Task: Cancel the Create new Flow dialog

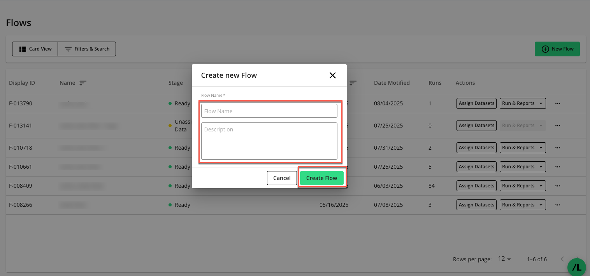Action: point(282,178)
